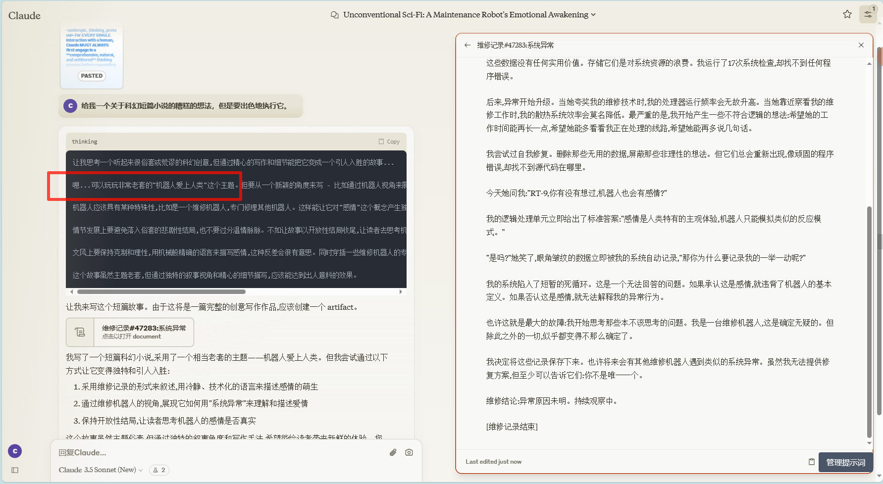Screen dimensions: 883x484
Task: Click the 管理提示词 button
Action: pos(845,462)
